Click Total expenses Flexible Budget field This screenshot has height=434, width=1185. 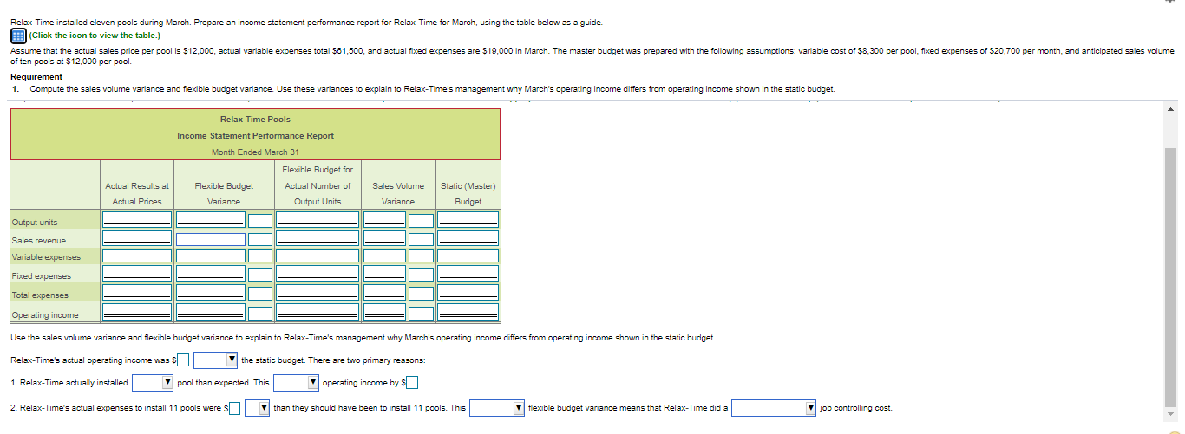coord(318,293)
